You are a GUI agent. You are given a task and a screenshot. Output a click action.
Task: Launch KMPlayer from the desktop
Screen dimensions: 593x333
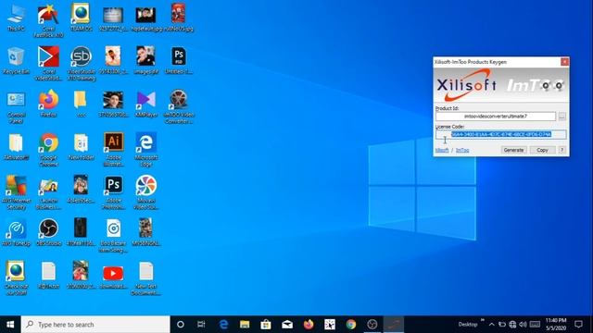[x=145, y=104]
